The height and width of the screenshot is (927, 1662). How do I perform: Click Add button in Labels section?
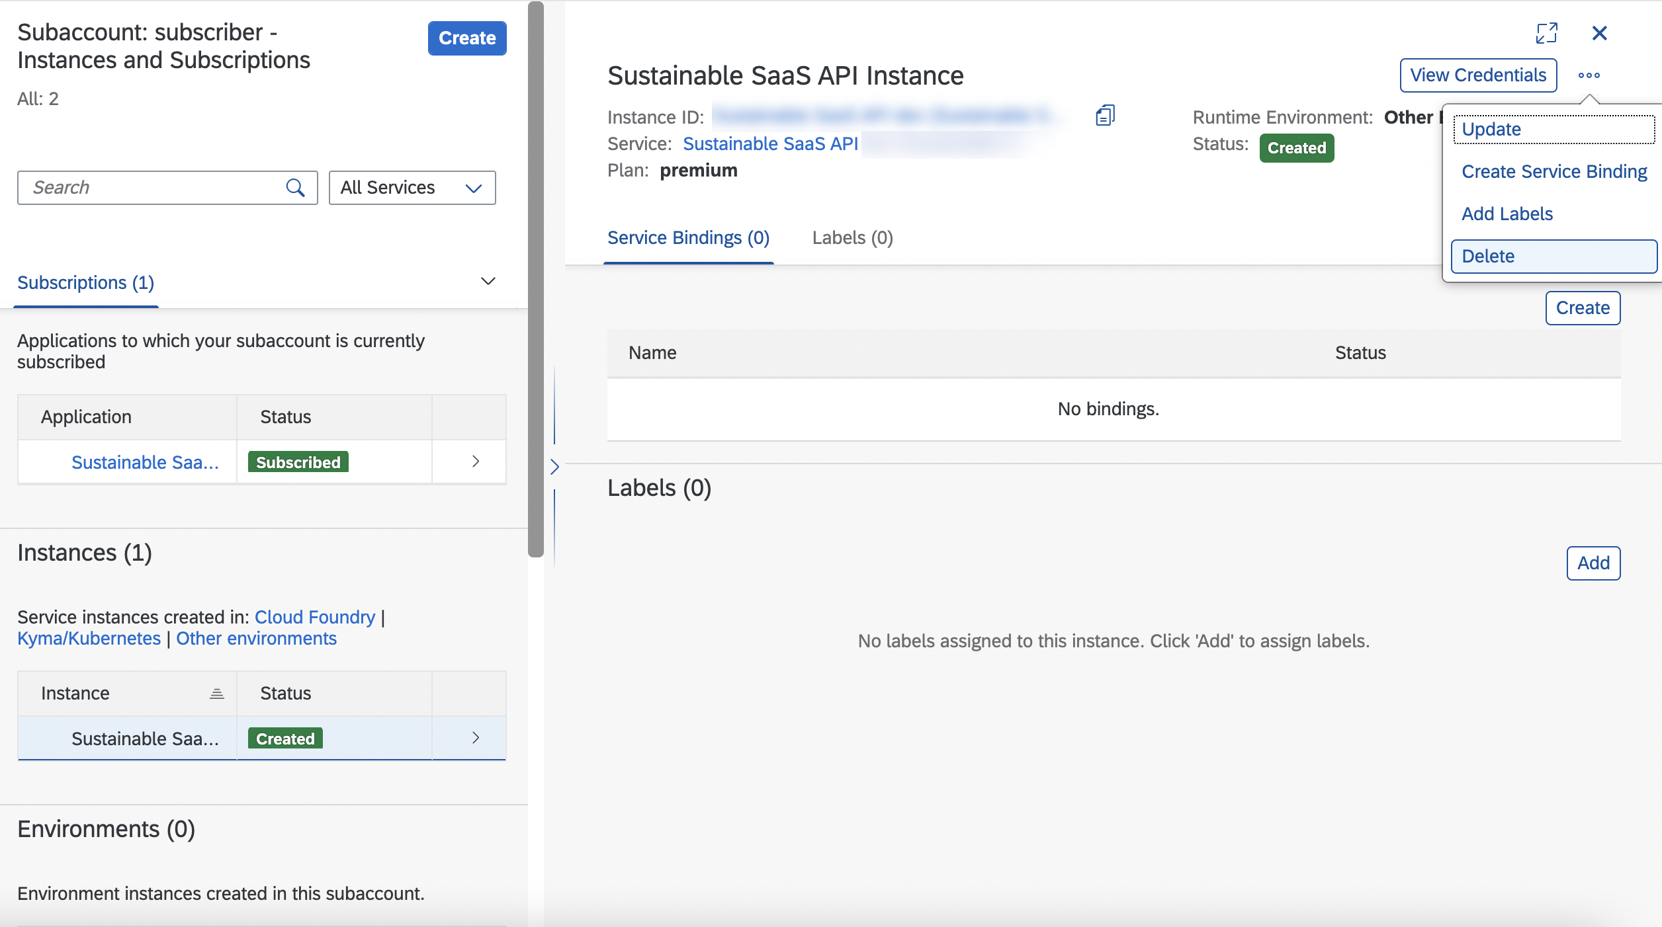tap(1593, 563)
